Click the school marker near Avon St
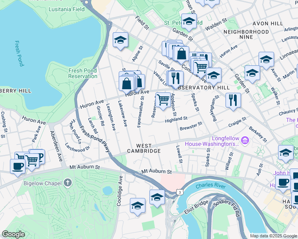 coord(266,60)
